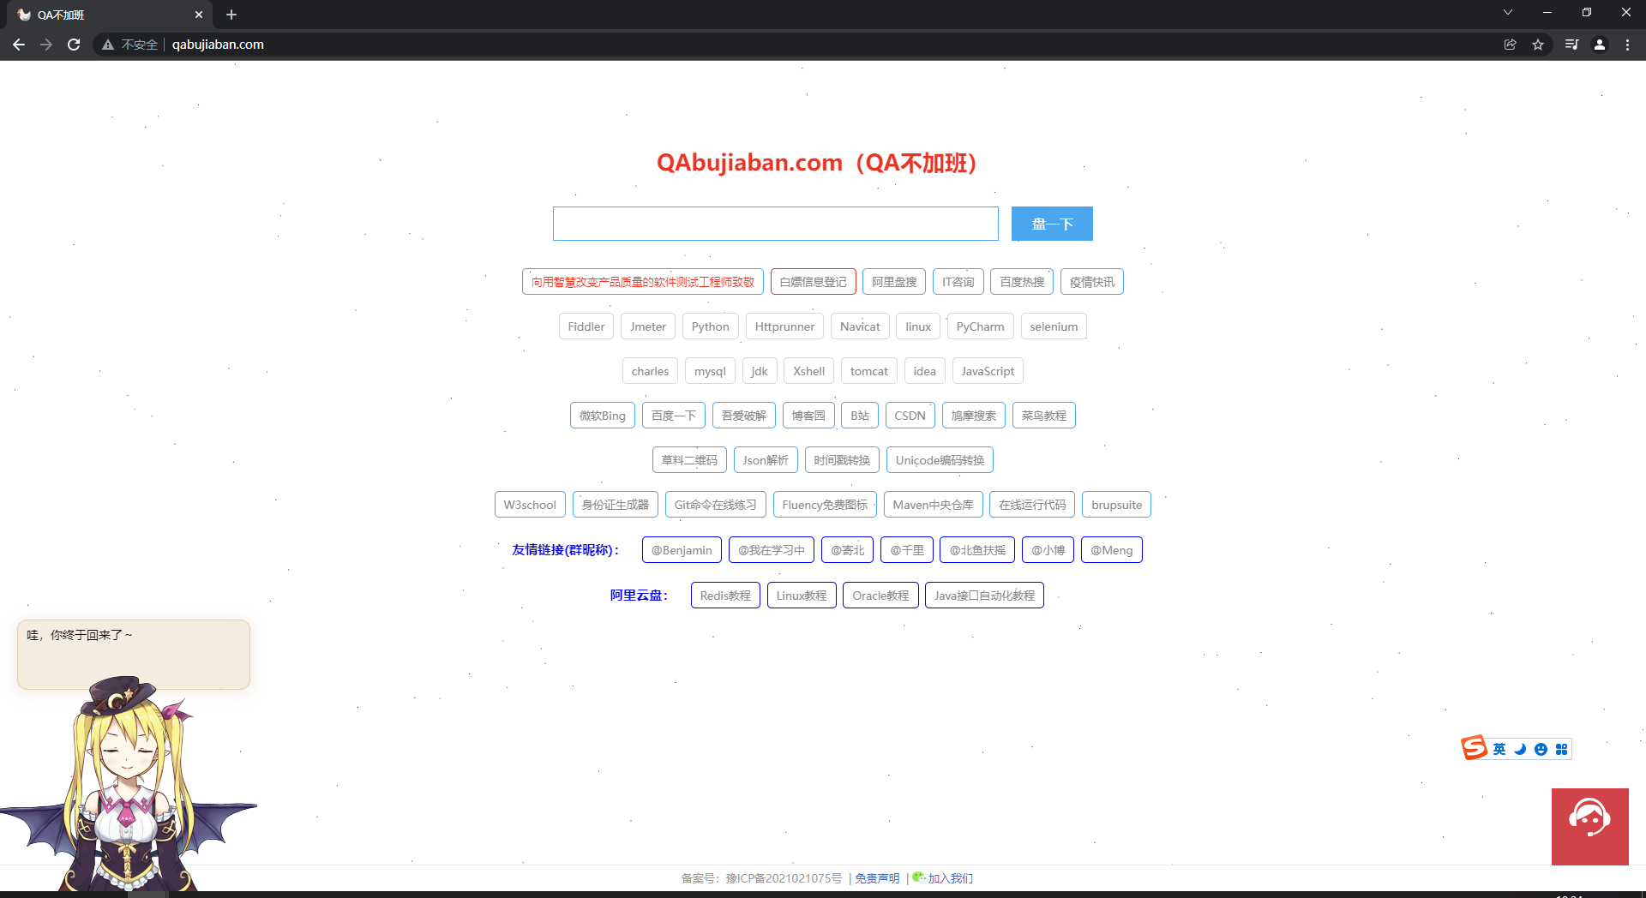Open the tab search chevron
1646x898 pixels.
pyautogui.click(x=1508, y=12)
